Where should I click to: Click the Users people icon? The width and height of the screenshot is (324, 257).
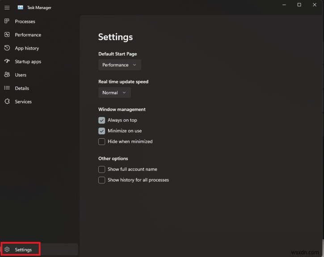coord(7,75)
